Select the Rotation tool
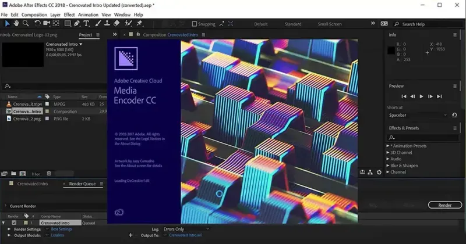 click(37, 23)
